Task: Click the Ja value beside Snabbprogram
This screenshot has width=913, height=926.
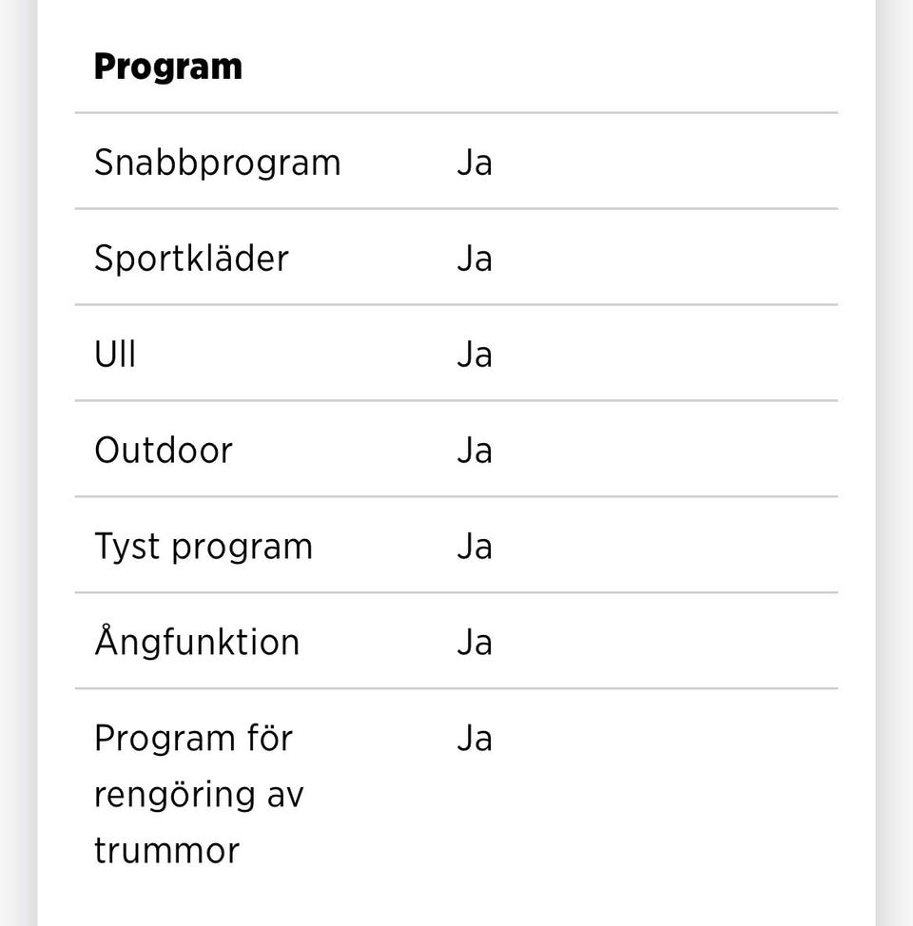Action: (474, 163)
